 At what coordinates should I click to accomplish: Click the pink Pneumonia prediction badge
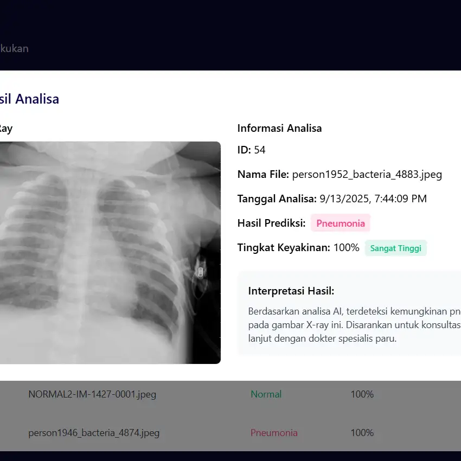click(x=341, y=223)
